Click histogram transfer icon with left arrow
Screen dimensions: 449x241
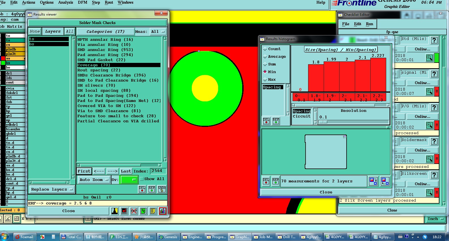(x=385, y=181)
